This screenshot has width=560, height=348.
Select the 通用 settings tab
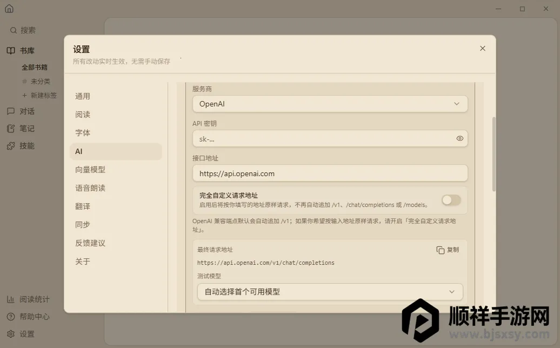(116, 96)
